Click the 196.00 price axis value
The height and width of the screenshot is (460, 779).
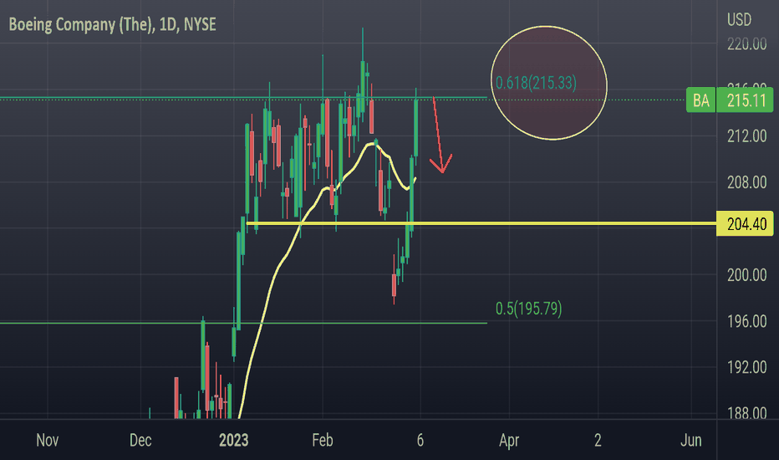746,321
